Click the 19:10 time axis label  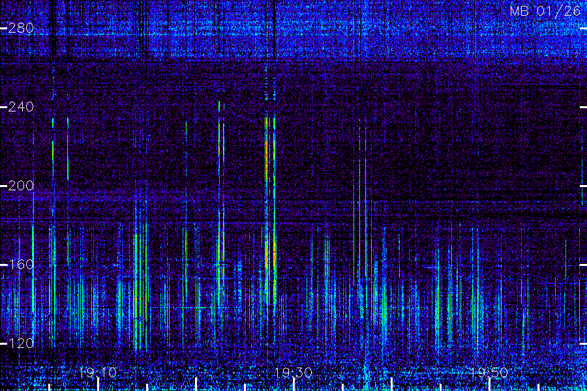98,372
